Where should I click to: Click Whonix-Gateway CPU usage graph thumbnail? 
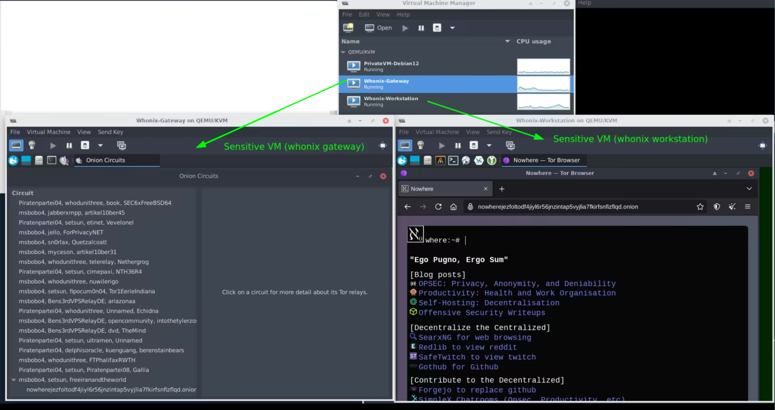[x=543, y=84]
